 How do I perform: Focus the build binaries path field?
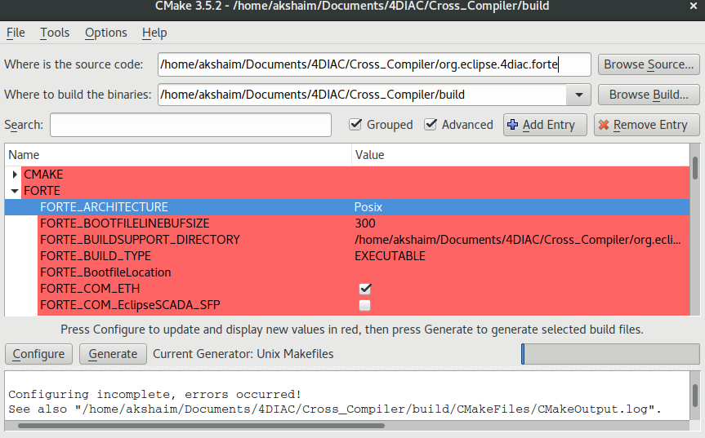(x=363, y=95)
